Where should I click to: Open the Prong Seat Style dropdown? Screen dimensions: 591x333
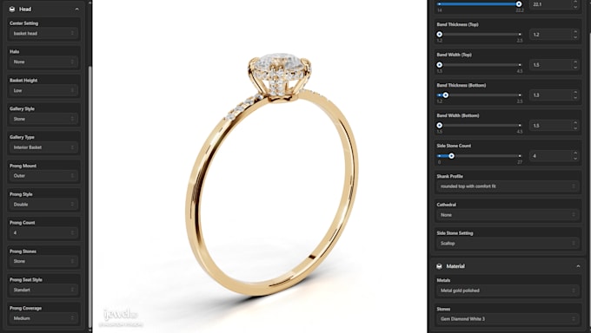(x=43, y=290)
